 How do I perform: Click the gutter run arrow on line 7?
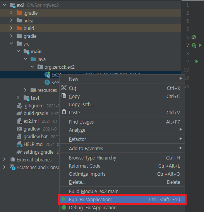coord(200,45)
